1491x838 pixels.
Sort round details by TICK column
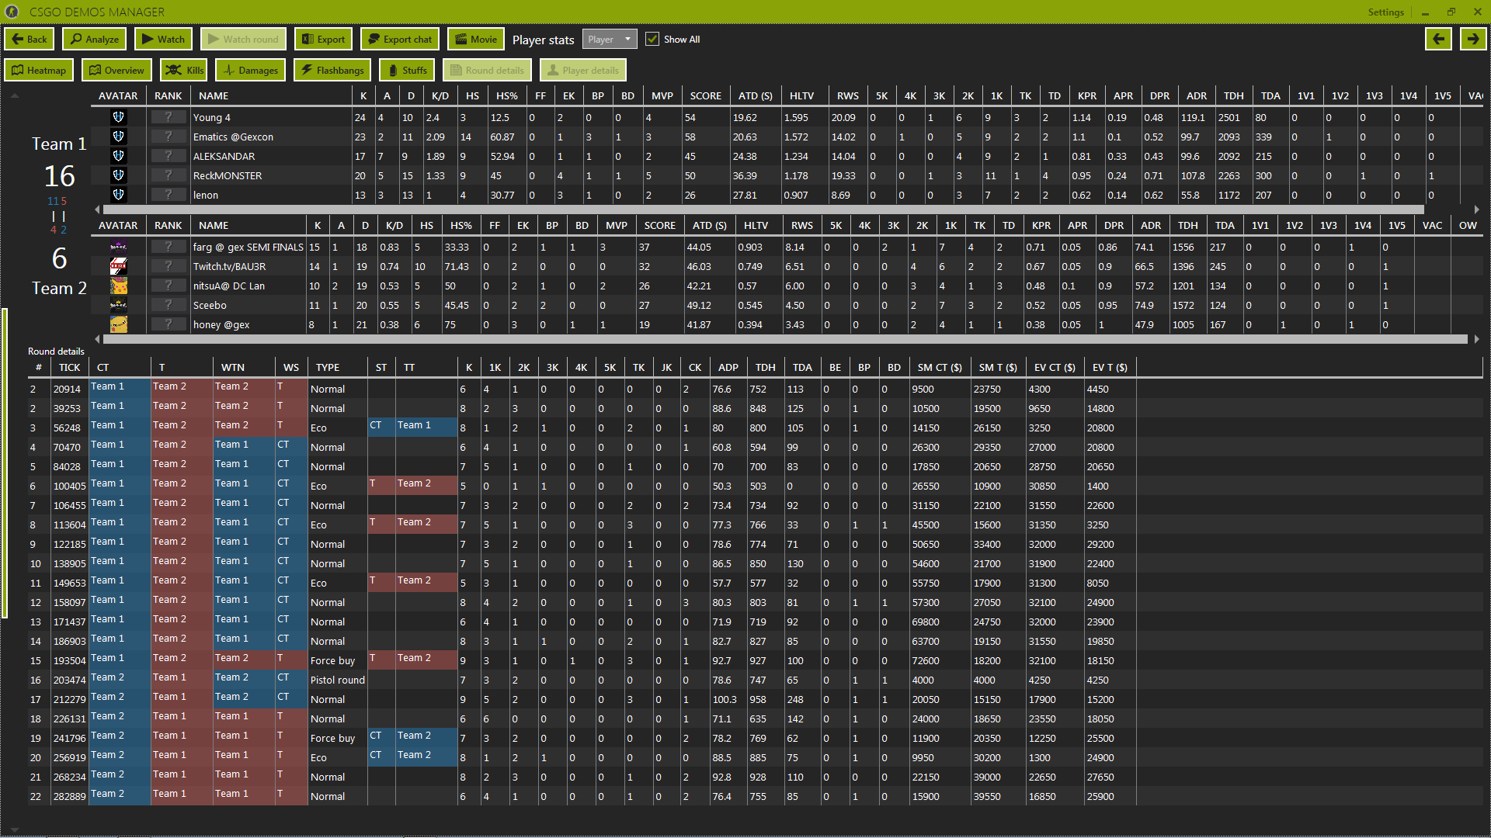coord(69,368)
